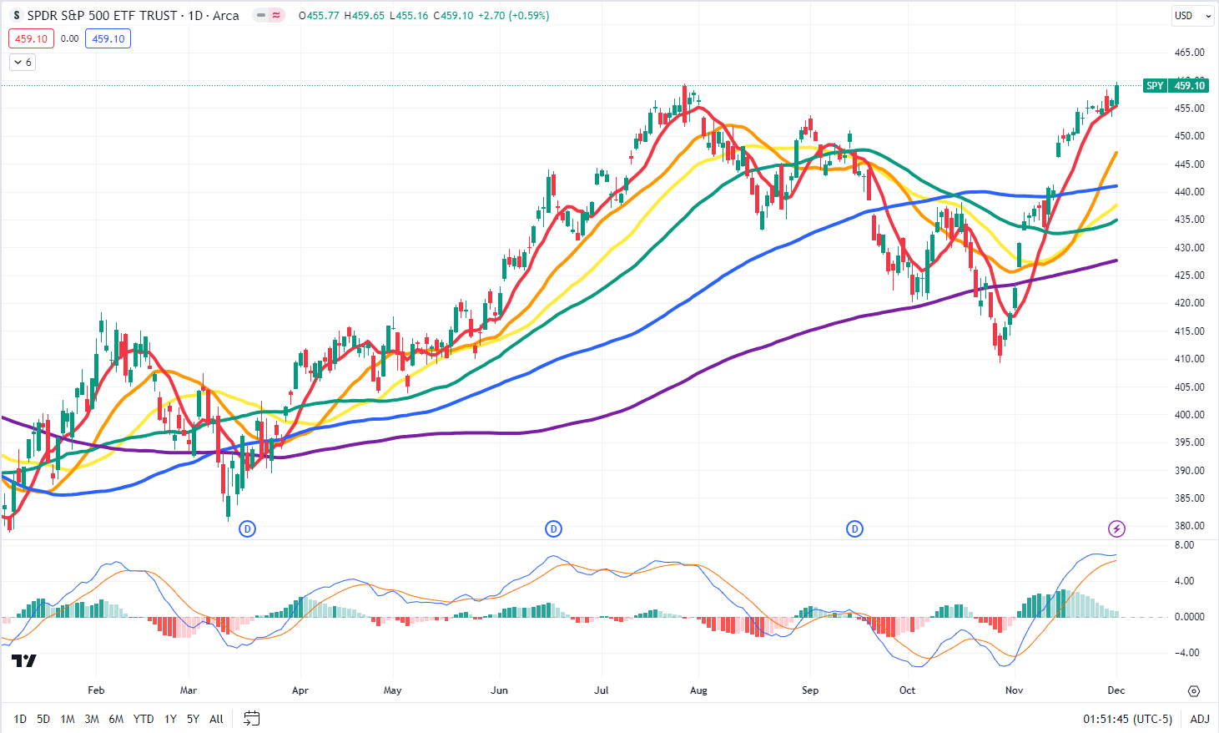The height and width of the screenshot is (733, 1219).
Task: Click the 400.00 price scale label
Action: 1189,415
